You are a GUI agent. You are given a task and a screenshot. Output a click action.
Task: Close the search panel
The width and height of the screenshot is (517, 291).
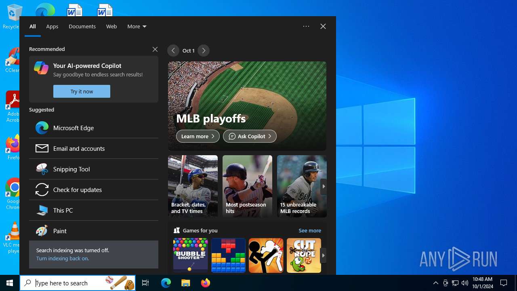[x=323, y=26]
